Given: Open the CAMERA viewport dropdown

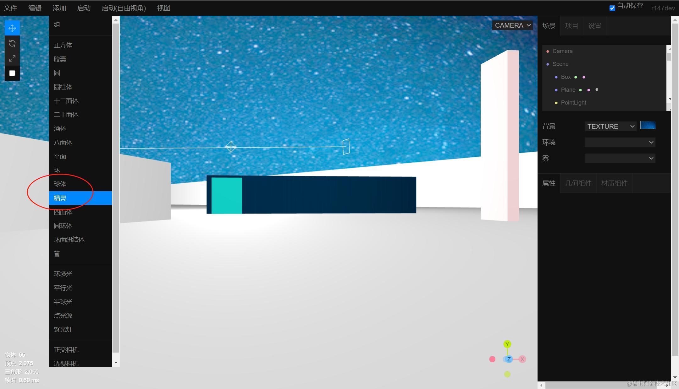Looking at the screenshot, I should point(512,25).
